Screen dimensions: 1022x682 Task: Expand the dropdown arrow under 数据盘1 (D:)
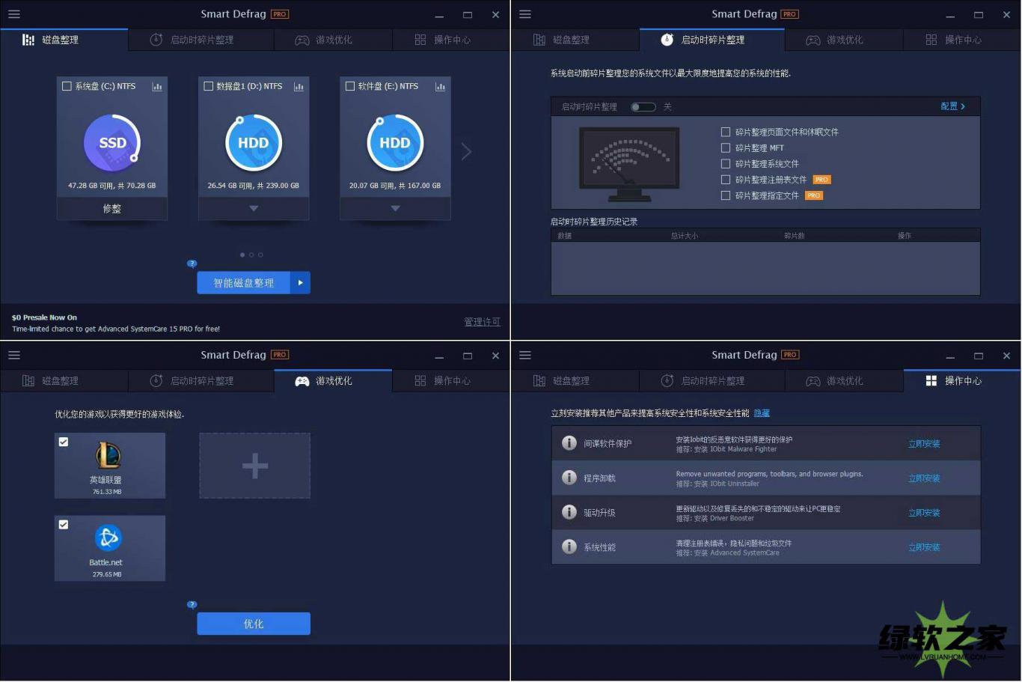click(x=254, y=208)
